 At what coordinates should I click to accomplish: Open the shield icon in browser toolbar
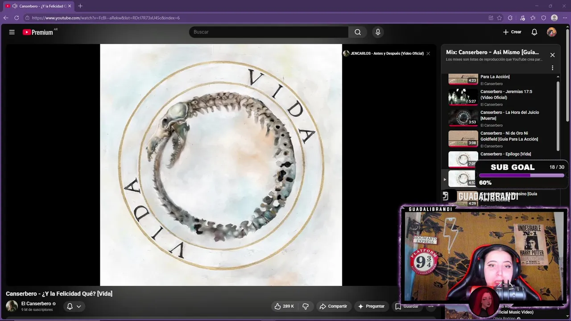(544, 18)
